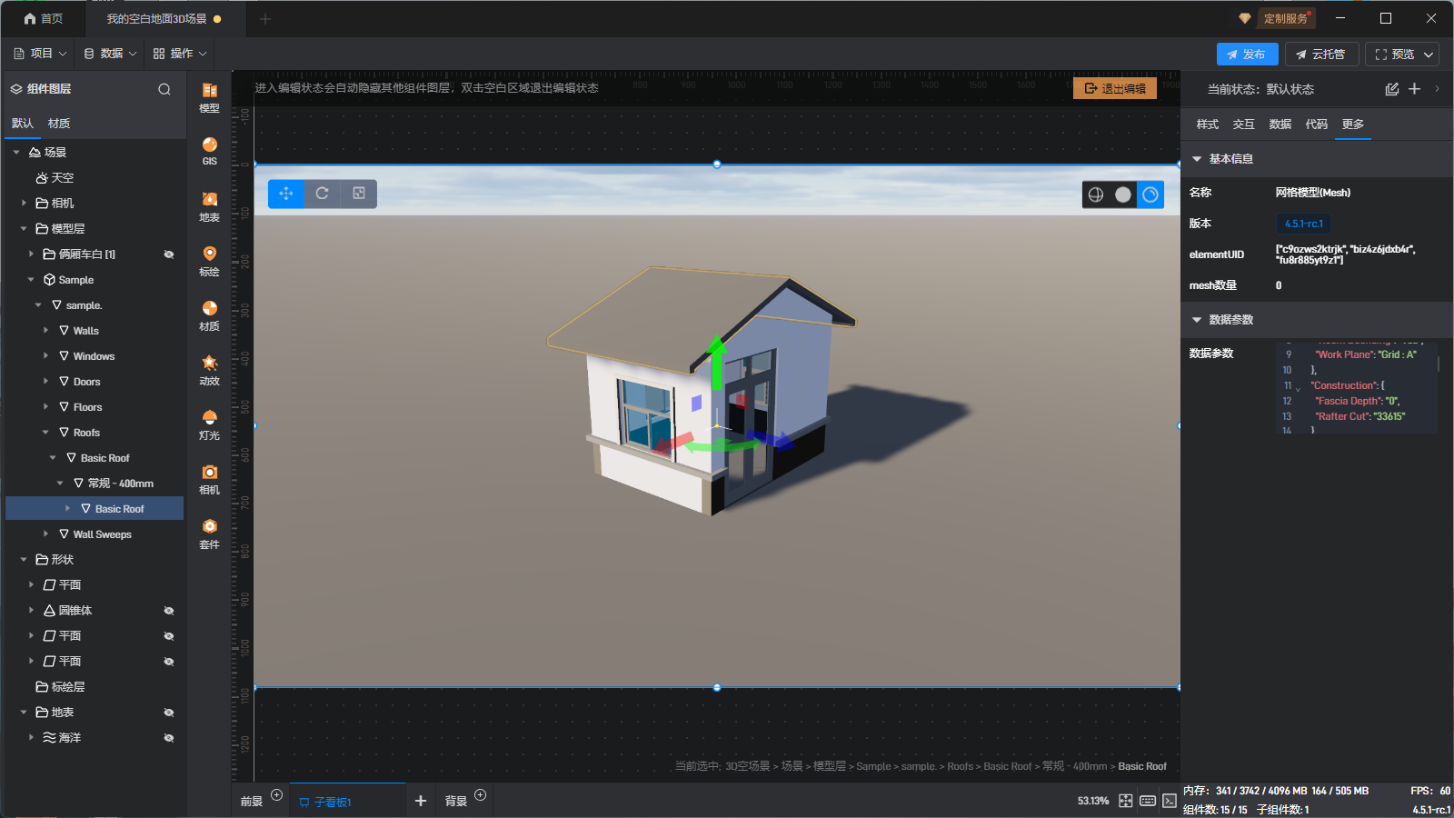Switch viewport to solid white sphere mode
Viewport: 1454px width, 818px height.
(x=1123, y=195)
